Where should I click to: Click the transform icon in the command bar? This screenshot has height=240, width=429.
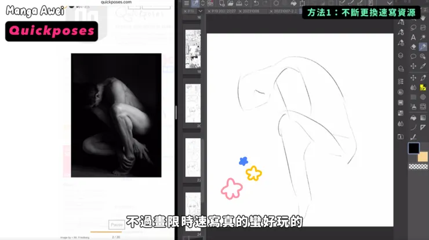pos(302,3)
